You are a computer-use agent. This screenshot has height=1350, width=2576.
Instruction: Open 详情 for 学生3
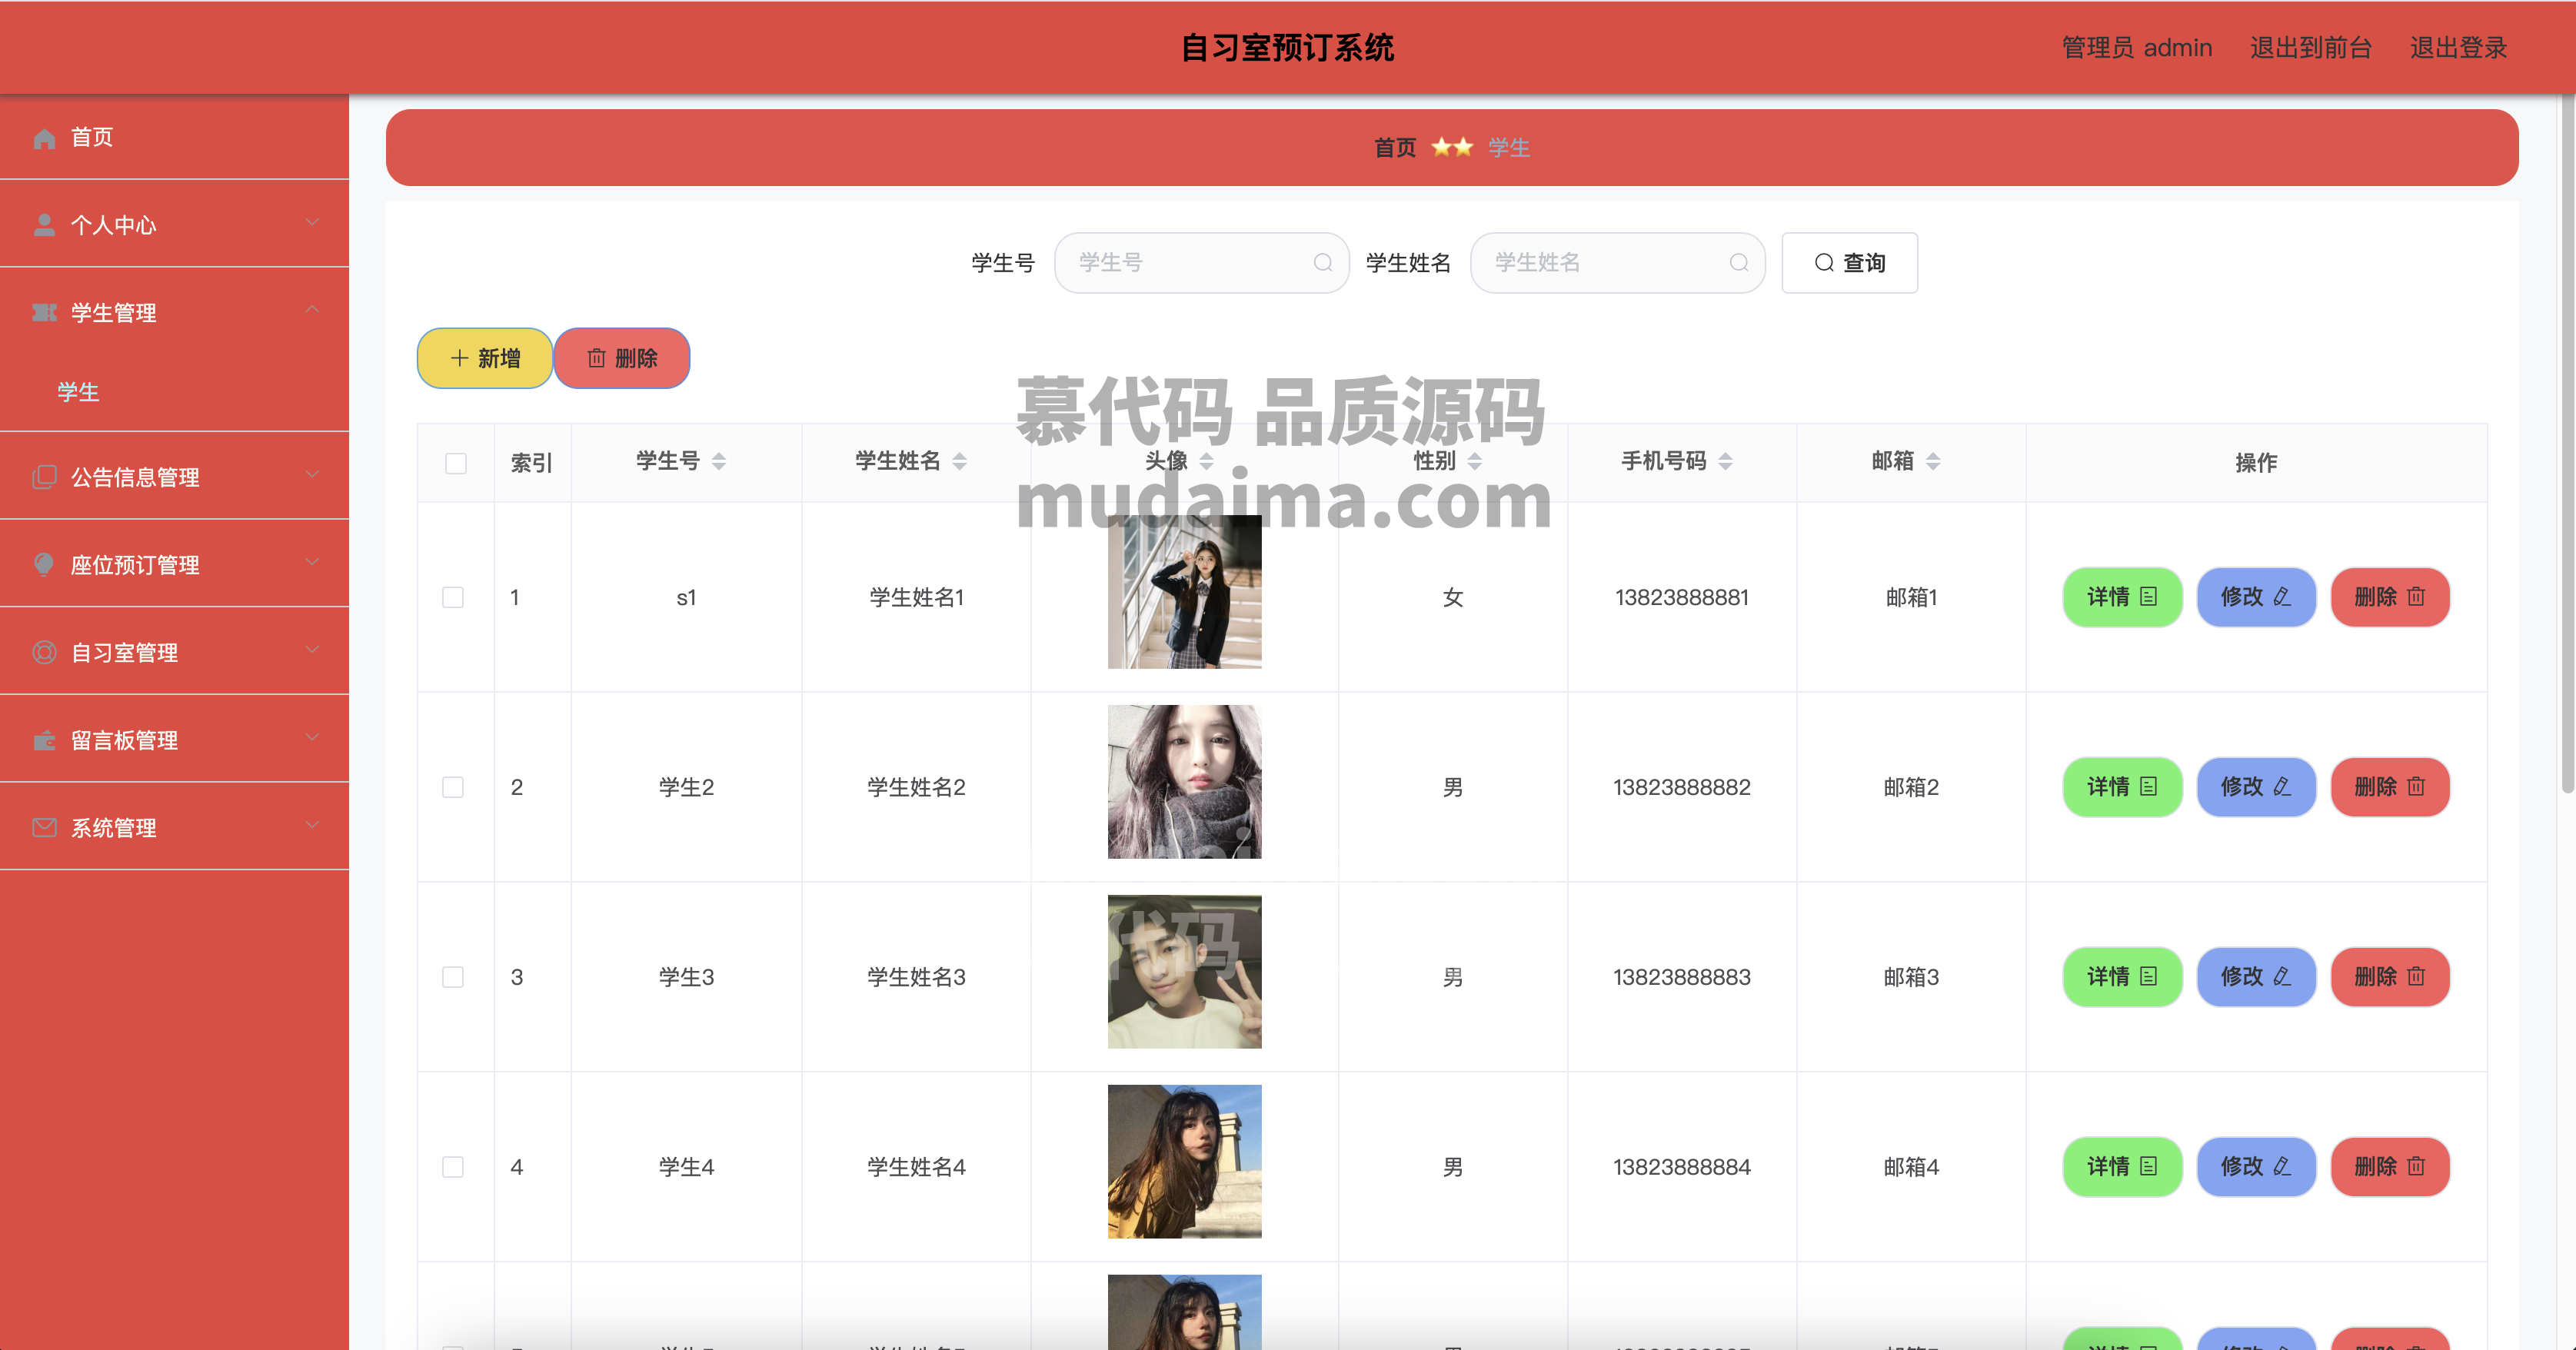pyautogui.click(x=2122, y=977)
